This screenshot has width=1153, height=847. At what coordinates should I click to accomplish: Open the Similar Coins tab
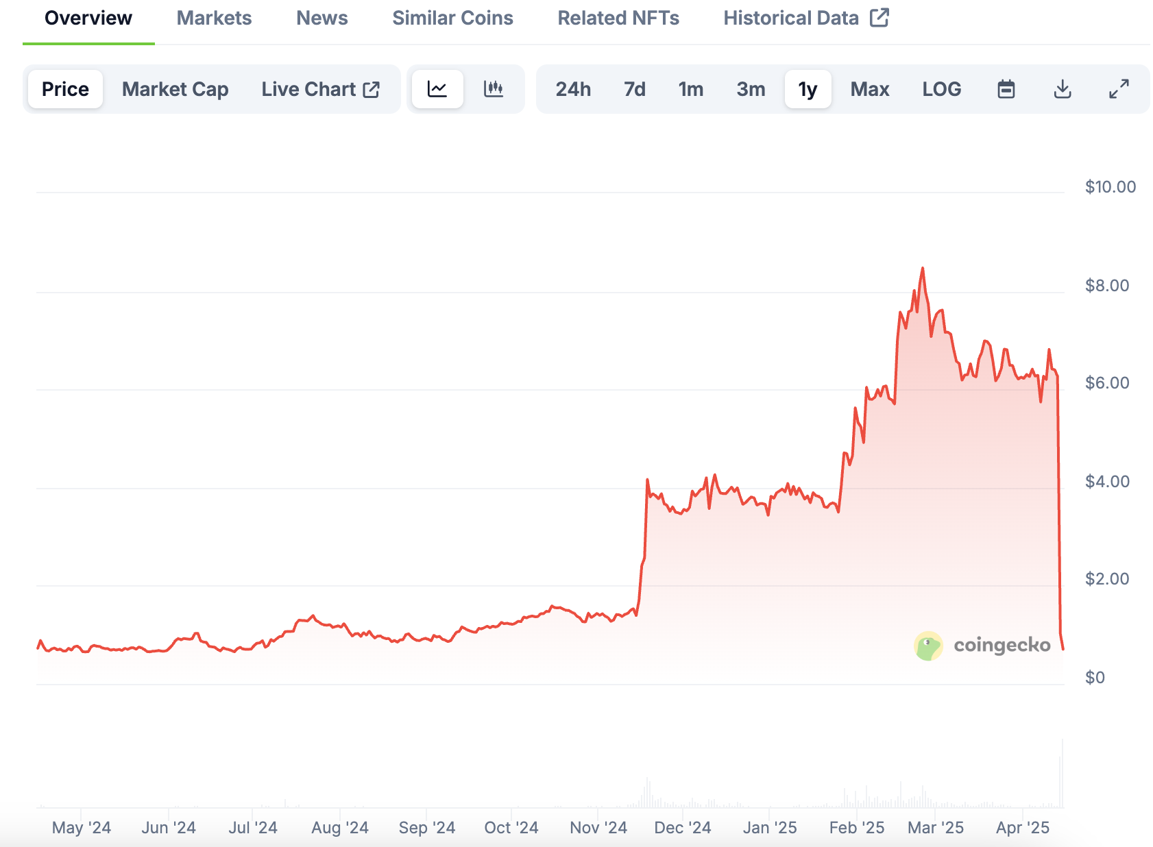pyautogui.click(x=452, y=18)
